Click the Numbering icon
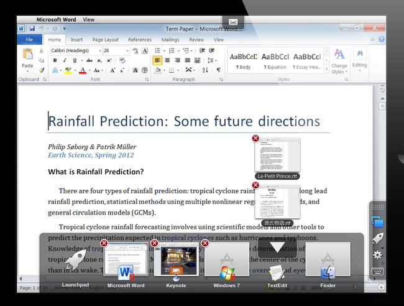The image size is (404, 306). [172, 50]
